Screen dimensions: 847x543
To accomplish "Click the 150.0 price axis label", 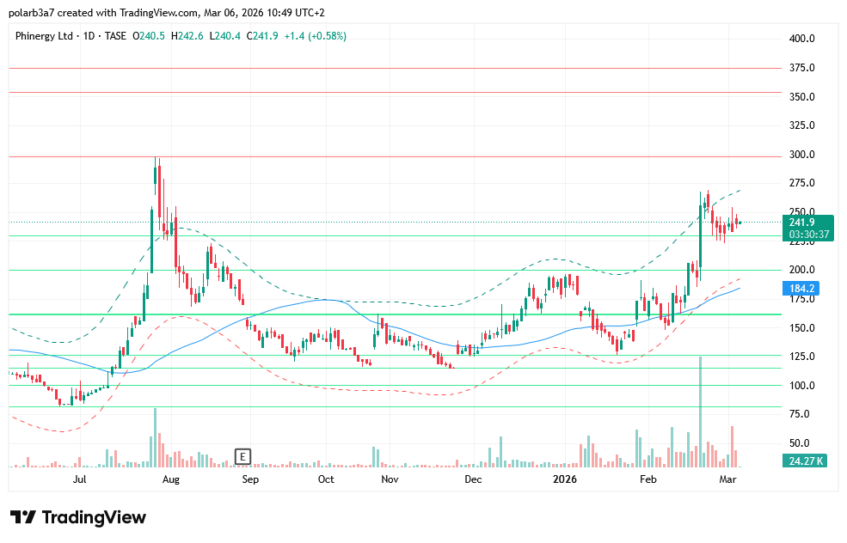I will [x=801, y=327].
